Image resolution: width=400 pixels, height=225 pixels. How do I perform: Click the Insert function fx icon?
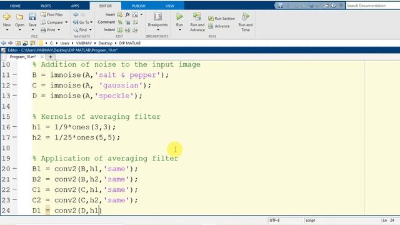[127, 14]
